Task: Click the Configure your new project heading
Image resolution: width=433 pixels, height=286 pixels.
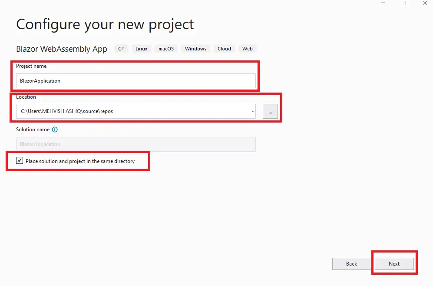Action: click(x=105, y=25)
